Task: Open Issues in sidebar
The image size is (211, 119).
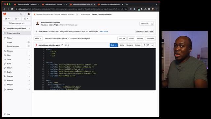Action: pos(17,42)
